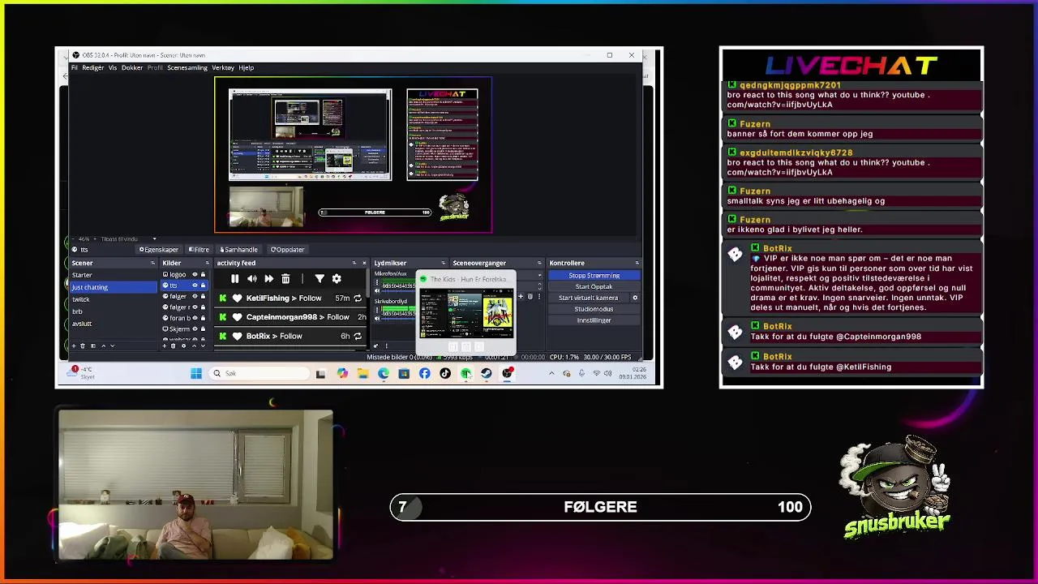Viewport: 1038px width, 584px height.
Task: Delete the selected scene with trash icon
Action: [x=83, y=346]
